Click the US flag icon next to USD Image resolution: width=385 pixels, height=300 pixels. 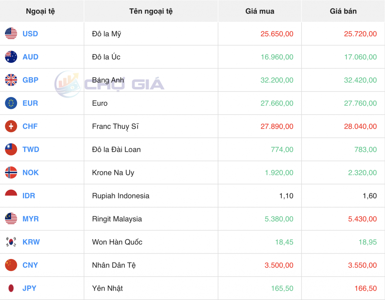click(x=11, y=34)
